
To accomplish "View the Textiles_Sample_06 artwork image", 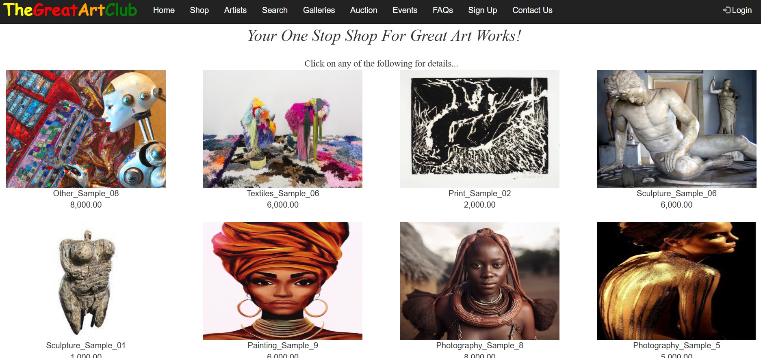I will coord(283,129).
